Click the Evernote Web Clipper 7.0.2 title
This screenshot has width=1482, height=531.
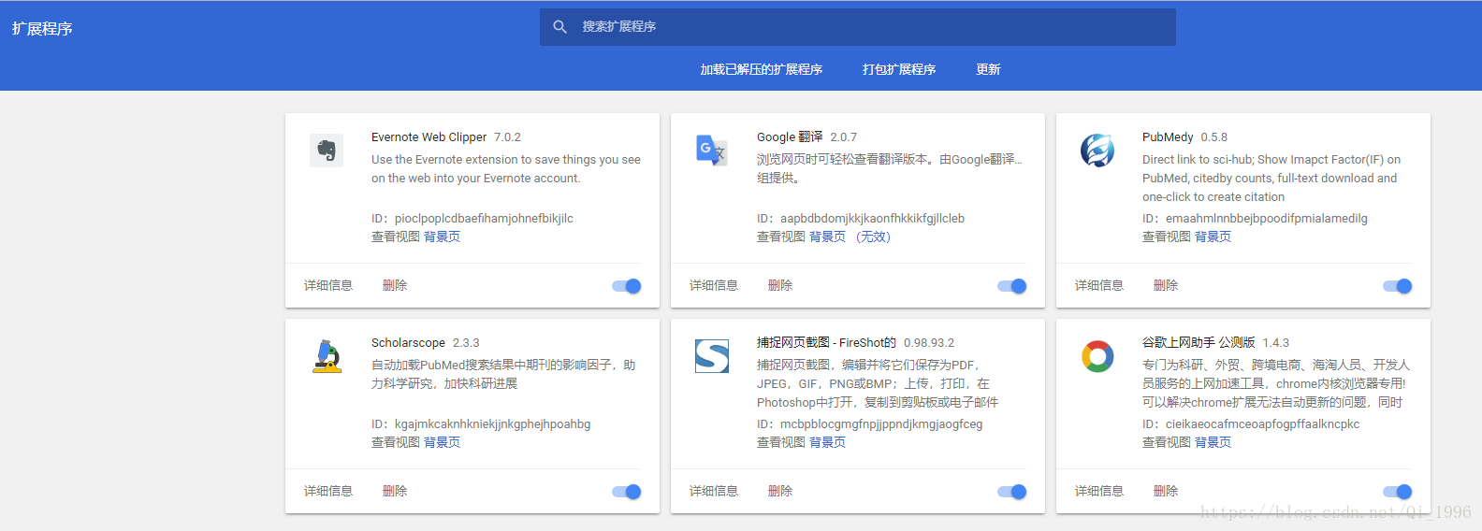446,136
